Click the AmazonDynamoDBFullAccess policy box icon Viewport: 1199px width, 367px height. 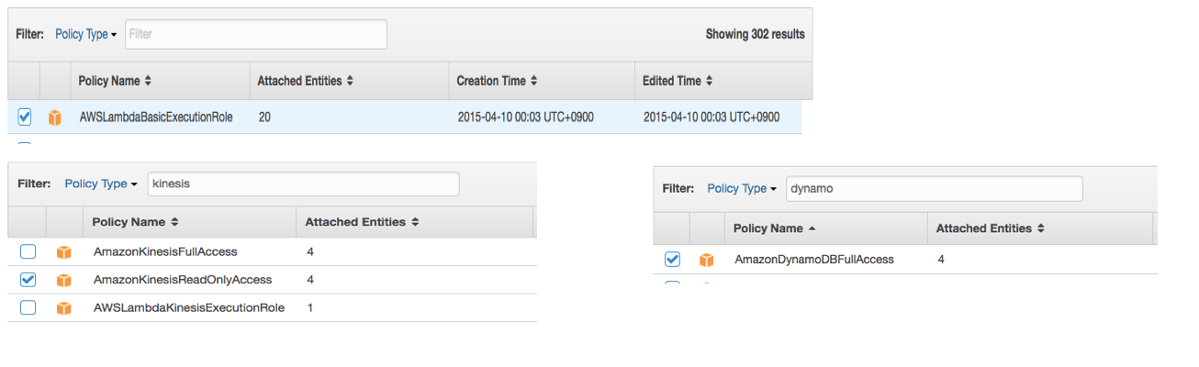point(706,260)
